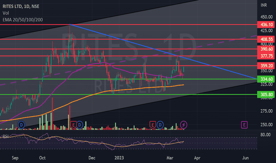Screen dimensions: 276x163
Task: Click the Apr label on time axis
Action: (197, 158)
